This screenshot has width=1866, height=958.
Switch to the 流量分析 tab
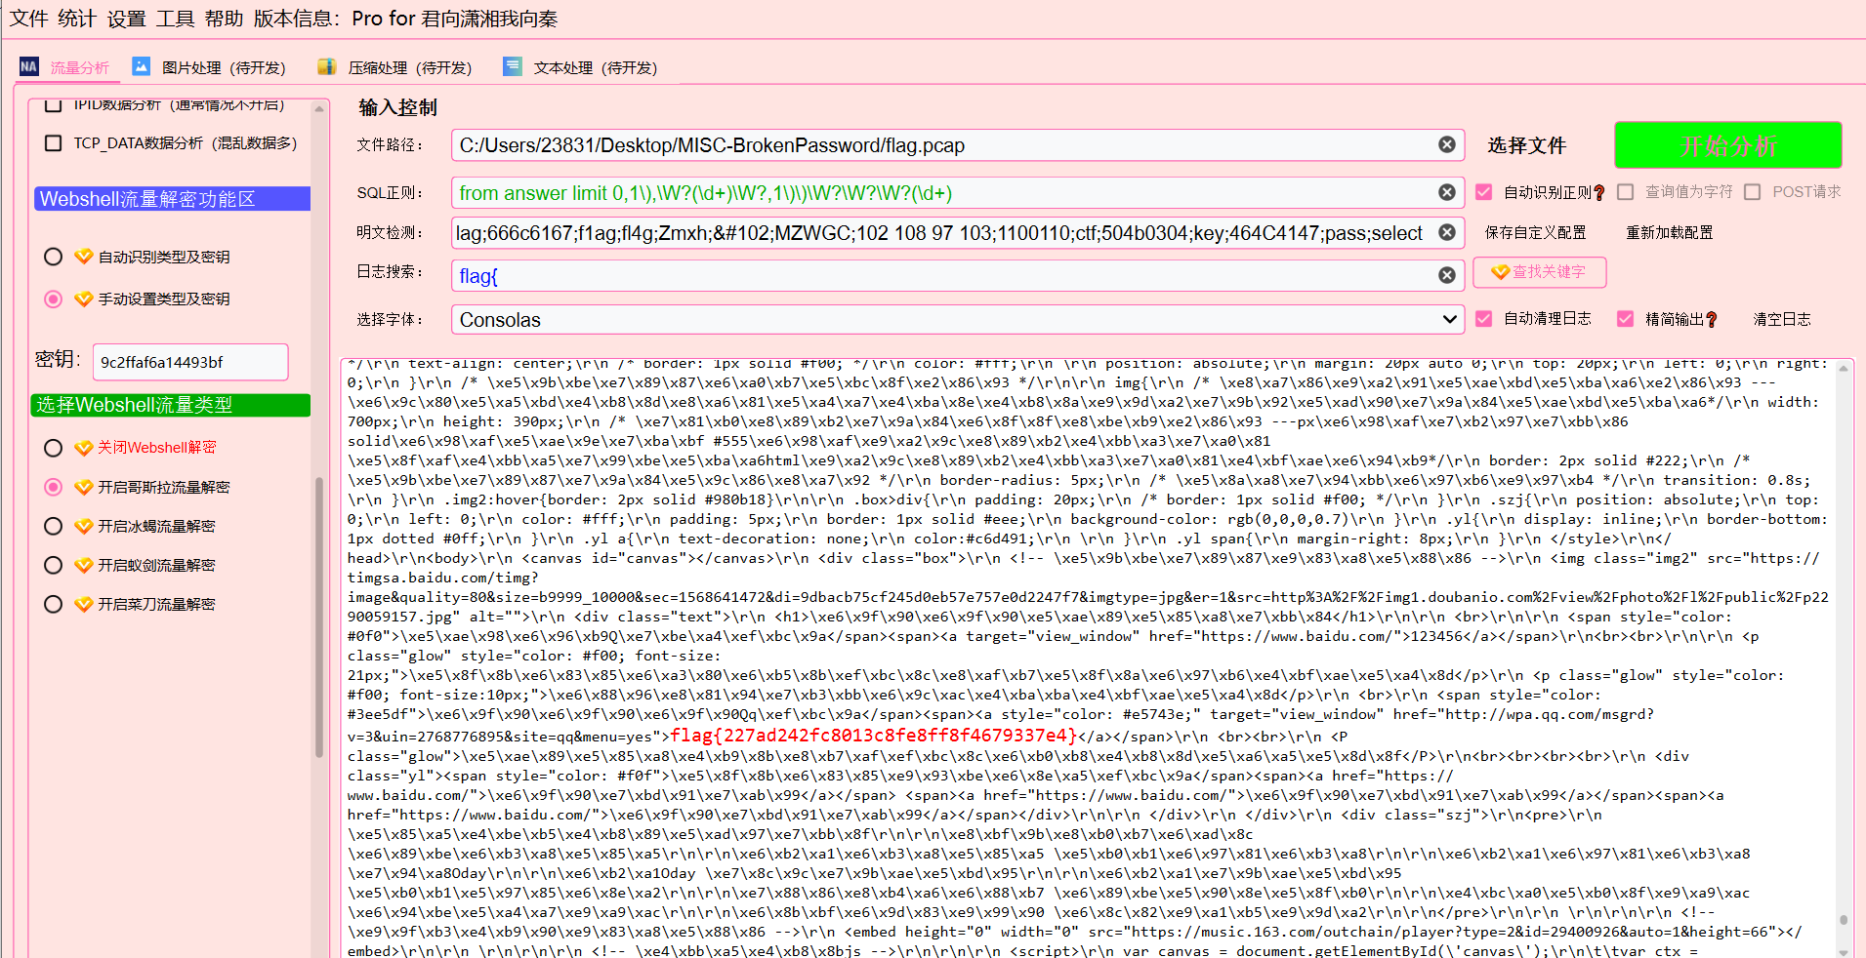(80, 68)
